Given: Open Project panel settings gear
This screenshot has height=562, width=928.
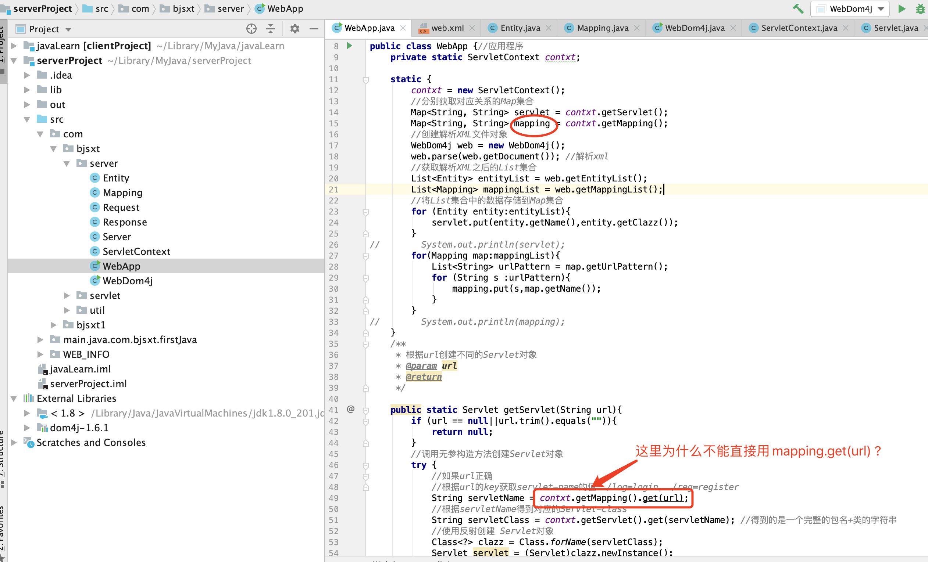Looking at the screenshot, I should (295, 29).
